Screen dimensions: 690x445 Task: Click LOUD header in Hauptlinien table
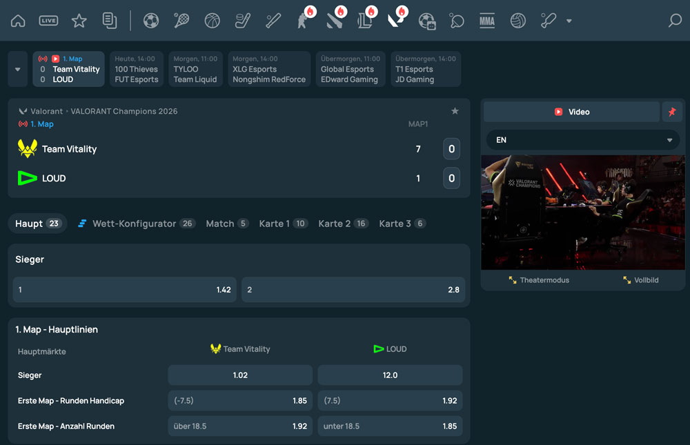point(390,349)
